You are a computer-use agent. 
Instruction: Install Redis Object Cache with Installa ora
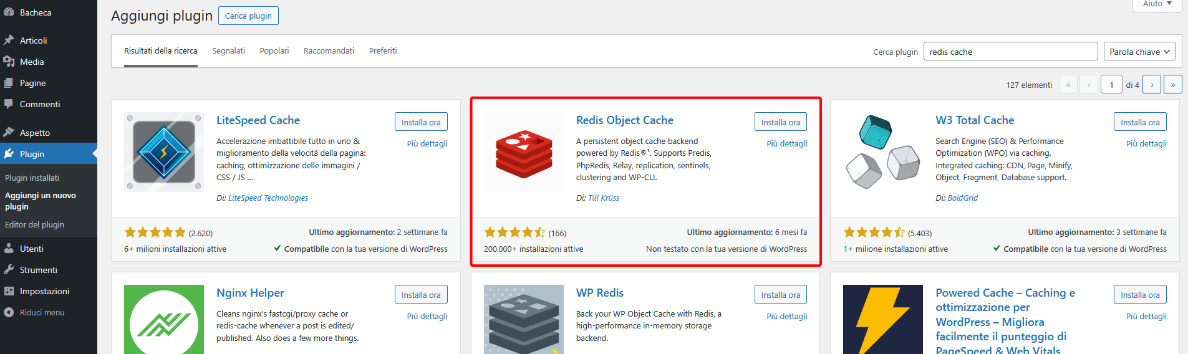click(x=781, y=122)
